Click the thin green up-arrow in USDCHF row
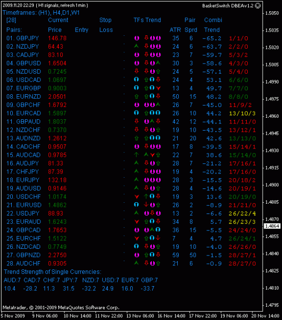This screenshot has height=320, width=282. pyautogui.click(x=146, y=196)
